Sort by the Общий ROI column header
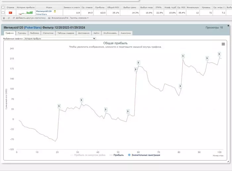Screen dimensions: 232x171 coord(113,7)
